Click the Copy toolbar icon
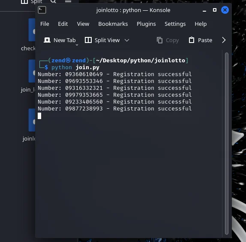Image resolution: width=246 pixels, height=242 pixels. (x=159, y=40)
